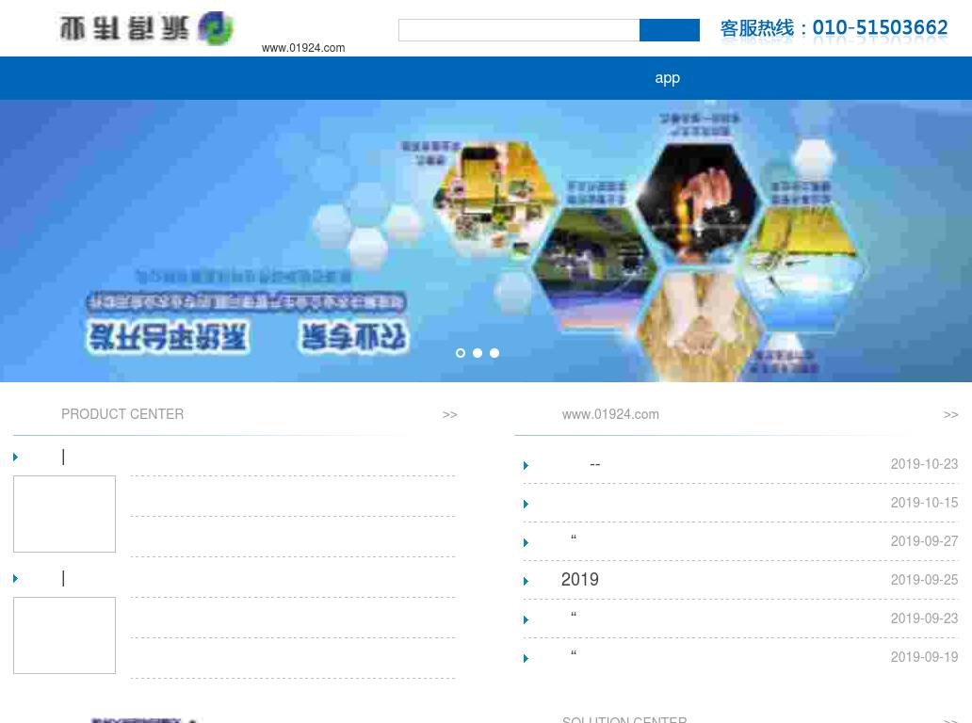The width and height of the screenshot is (972, 723).
Task: Open the second product thumbnail image
Action: [x=64, y=635]
